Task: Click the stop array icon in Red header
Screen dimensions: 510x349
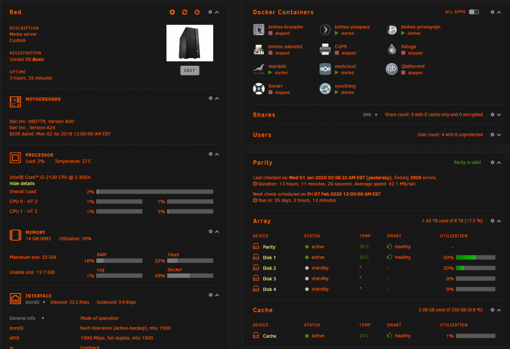Action: pyautogui.click(x=172, y=12)
